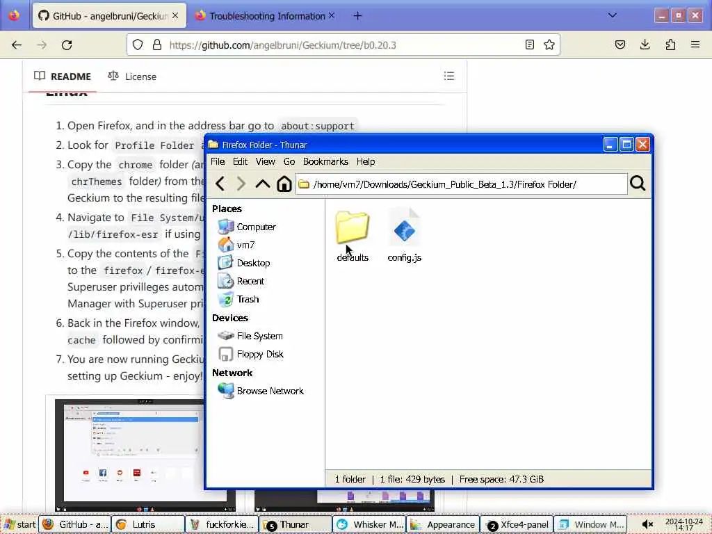Screen dimensions: 712x534
Task: Click the taskbar clock date
Action: pyautogui.click(x=684, y=524)
